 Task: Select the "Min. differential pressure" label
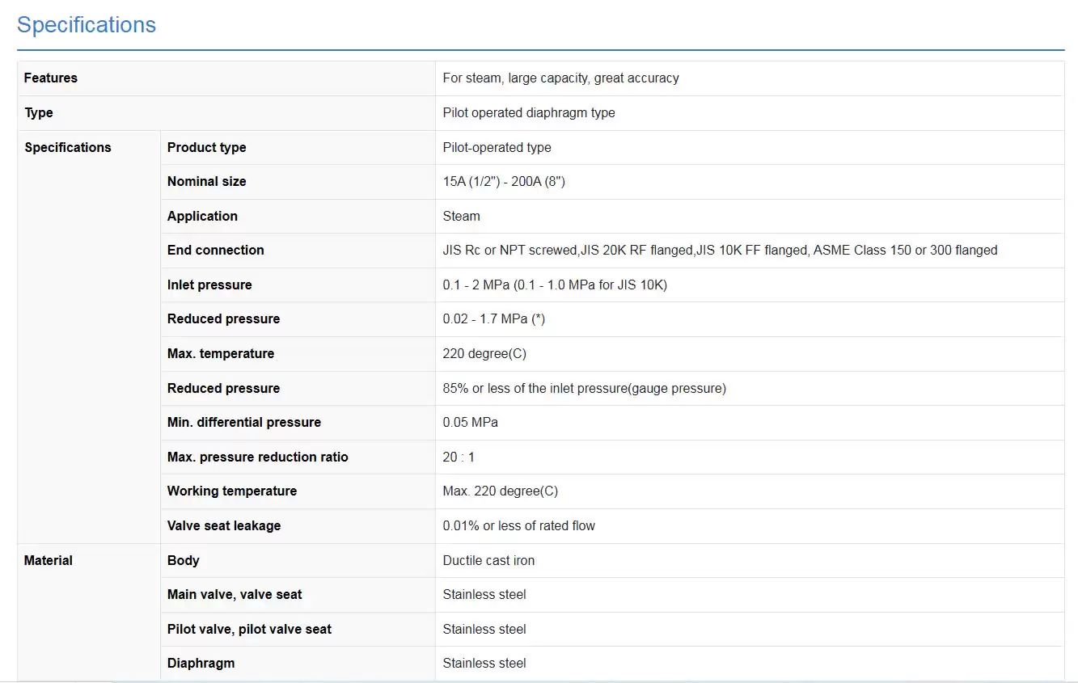click(x=244, y=423)
